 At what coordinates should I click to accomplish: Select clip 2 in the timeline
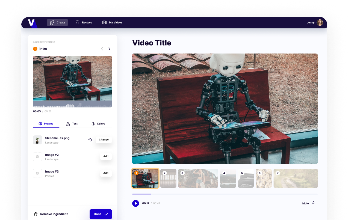pos(168,178)
